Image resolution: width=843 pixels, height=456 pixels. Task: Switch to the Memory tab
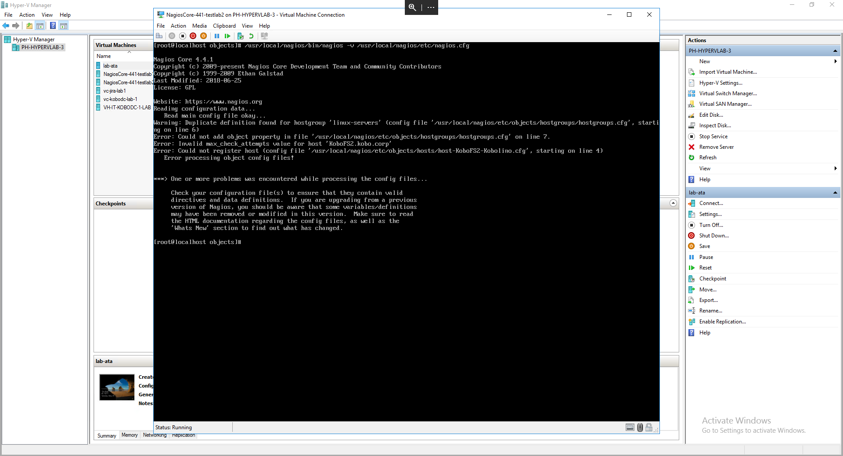click(x=130, y=435)
